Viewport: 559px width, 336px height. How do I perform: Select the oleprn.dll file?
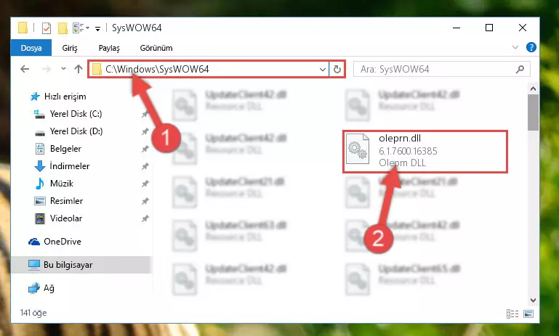(425, 151)
